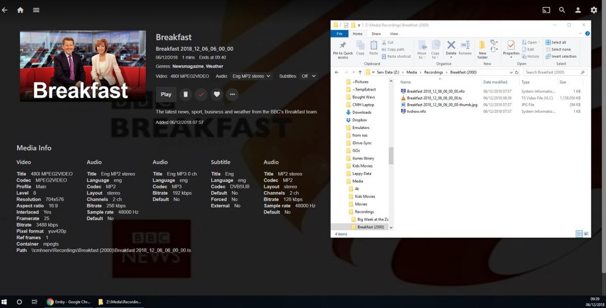Viewport: 606px width, 308px height.
Task: Open the Copy to dropdown
Action: (x=435, y=49)
